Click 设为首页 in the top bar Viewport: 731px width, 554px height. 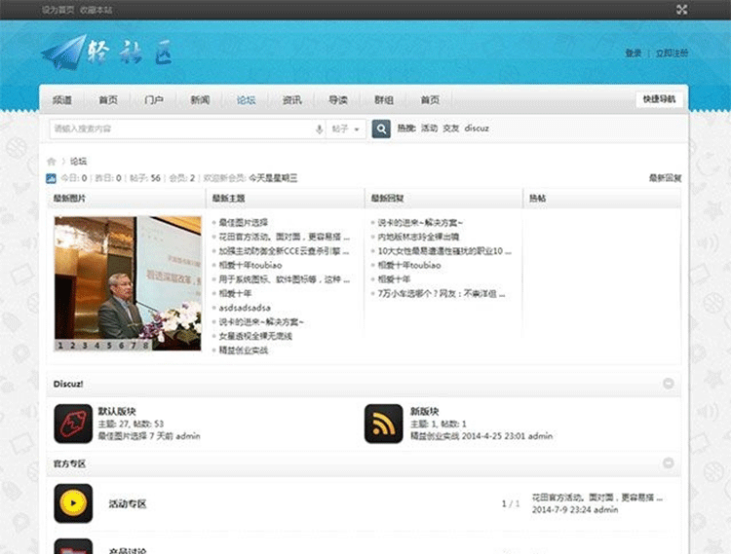pyautogui.click(x=58, y=10)
